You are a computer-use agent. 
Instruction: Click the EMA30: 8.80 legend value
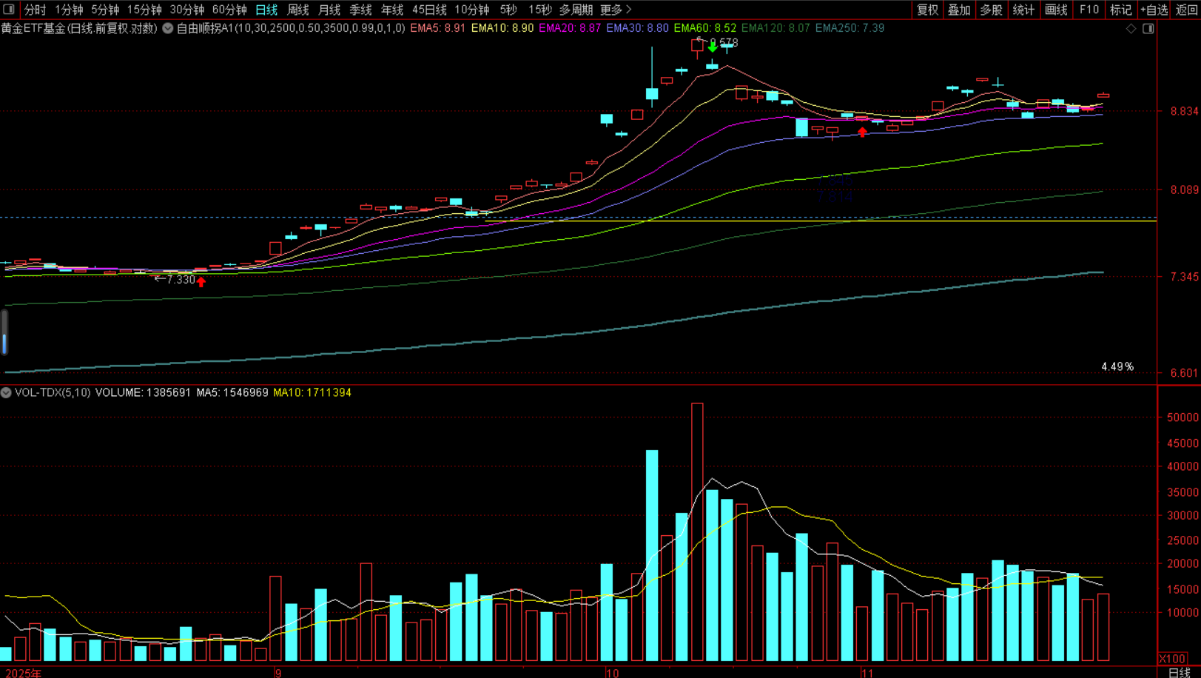pos(637,28)
